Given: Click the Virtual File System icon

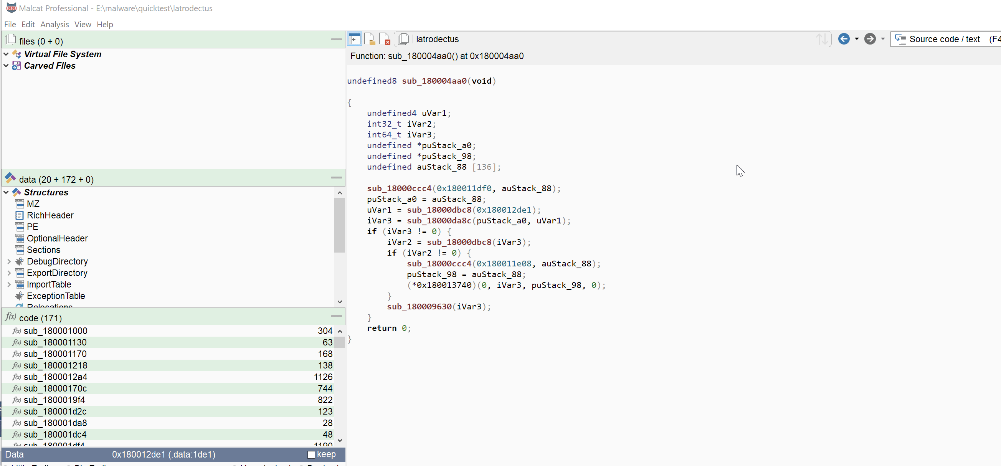Looking at the screenshot, I should 17,54.
